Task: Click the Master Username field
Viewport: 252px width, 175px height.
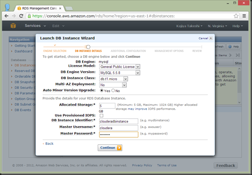Action: [119, 128]
